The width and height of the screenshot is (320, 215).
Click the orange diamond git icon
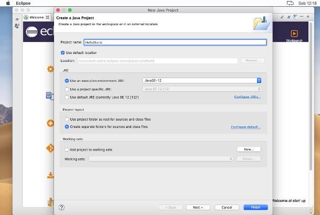point(50,148)
